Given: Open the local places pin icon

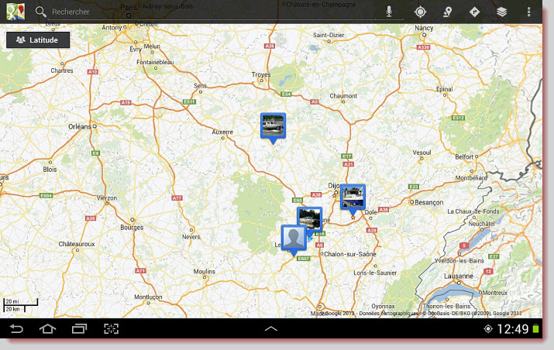Looking at the screenshot, I should tap(447, 12).
